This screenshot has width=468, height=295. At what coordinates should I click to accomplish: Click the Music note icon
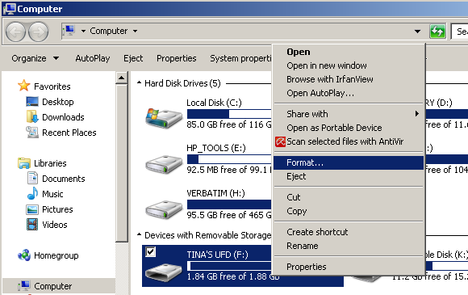pos(32,193)
